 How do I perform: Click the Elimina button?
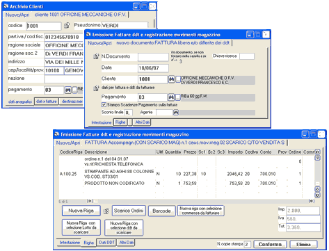click(x=303, y=244)
